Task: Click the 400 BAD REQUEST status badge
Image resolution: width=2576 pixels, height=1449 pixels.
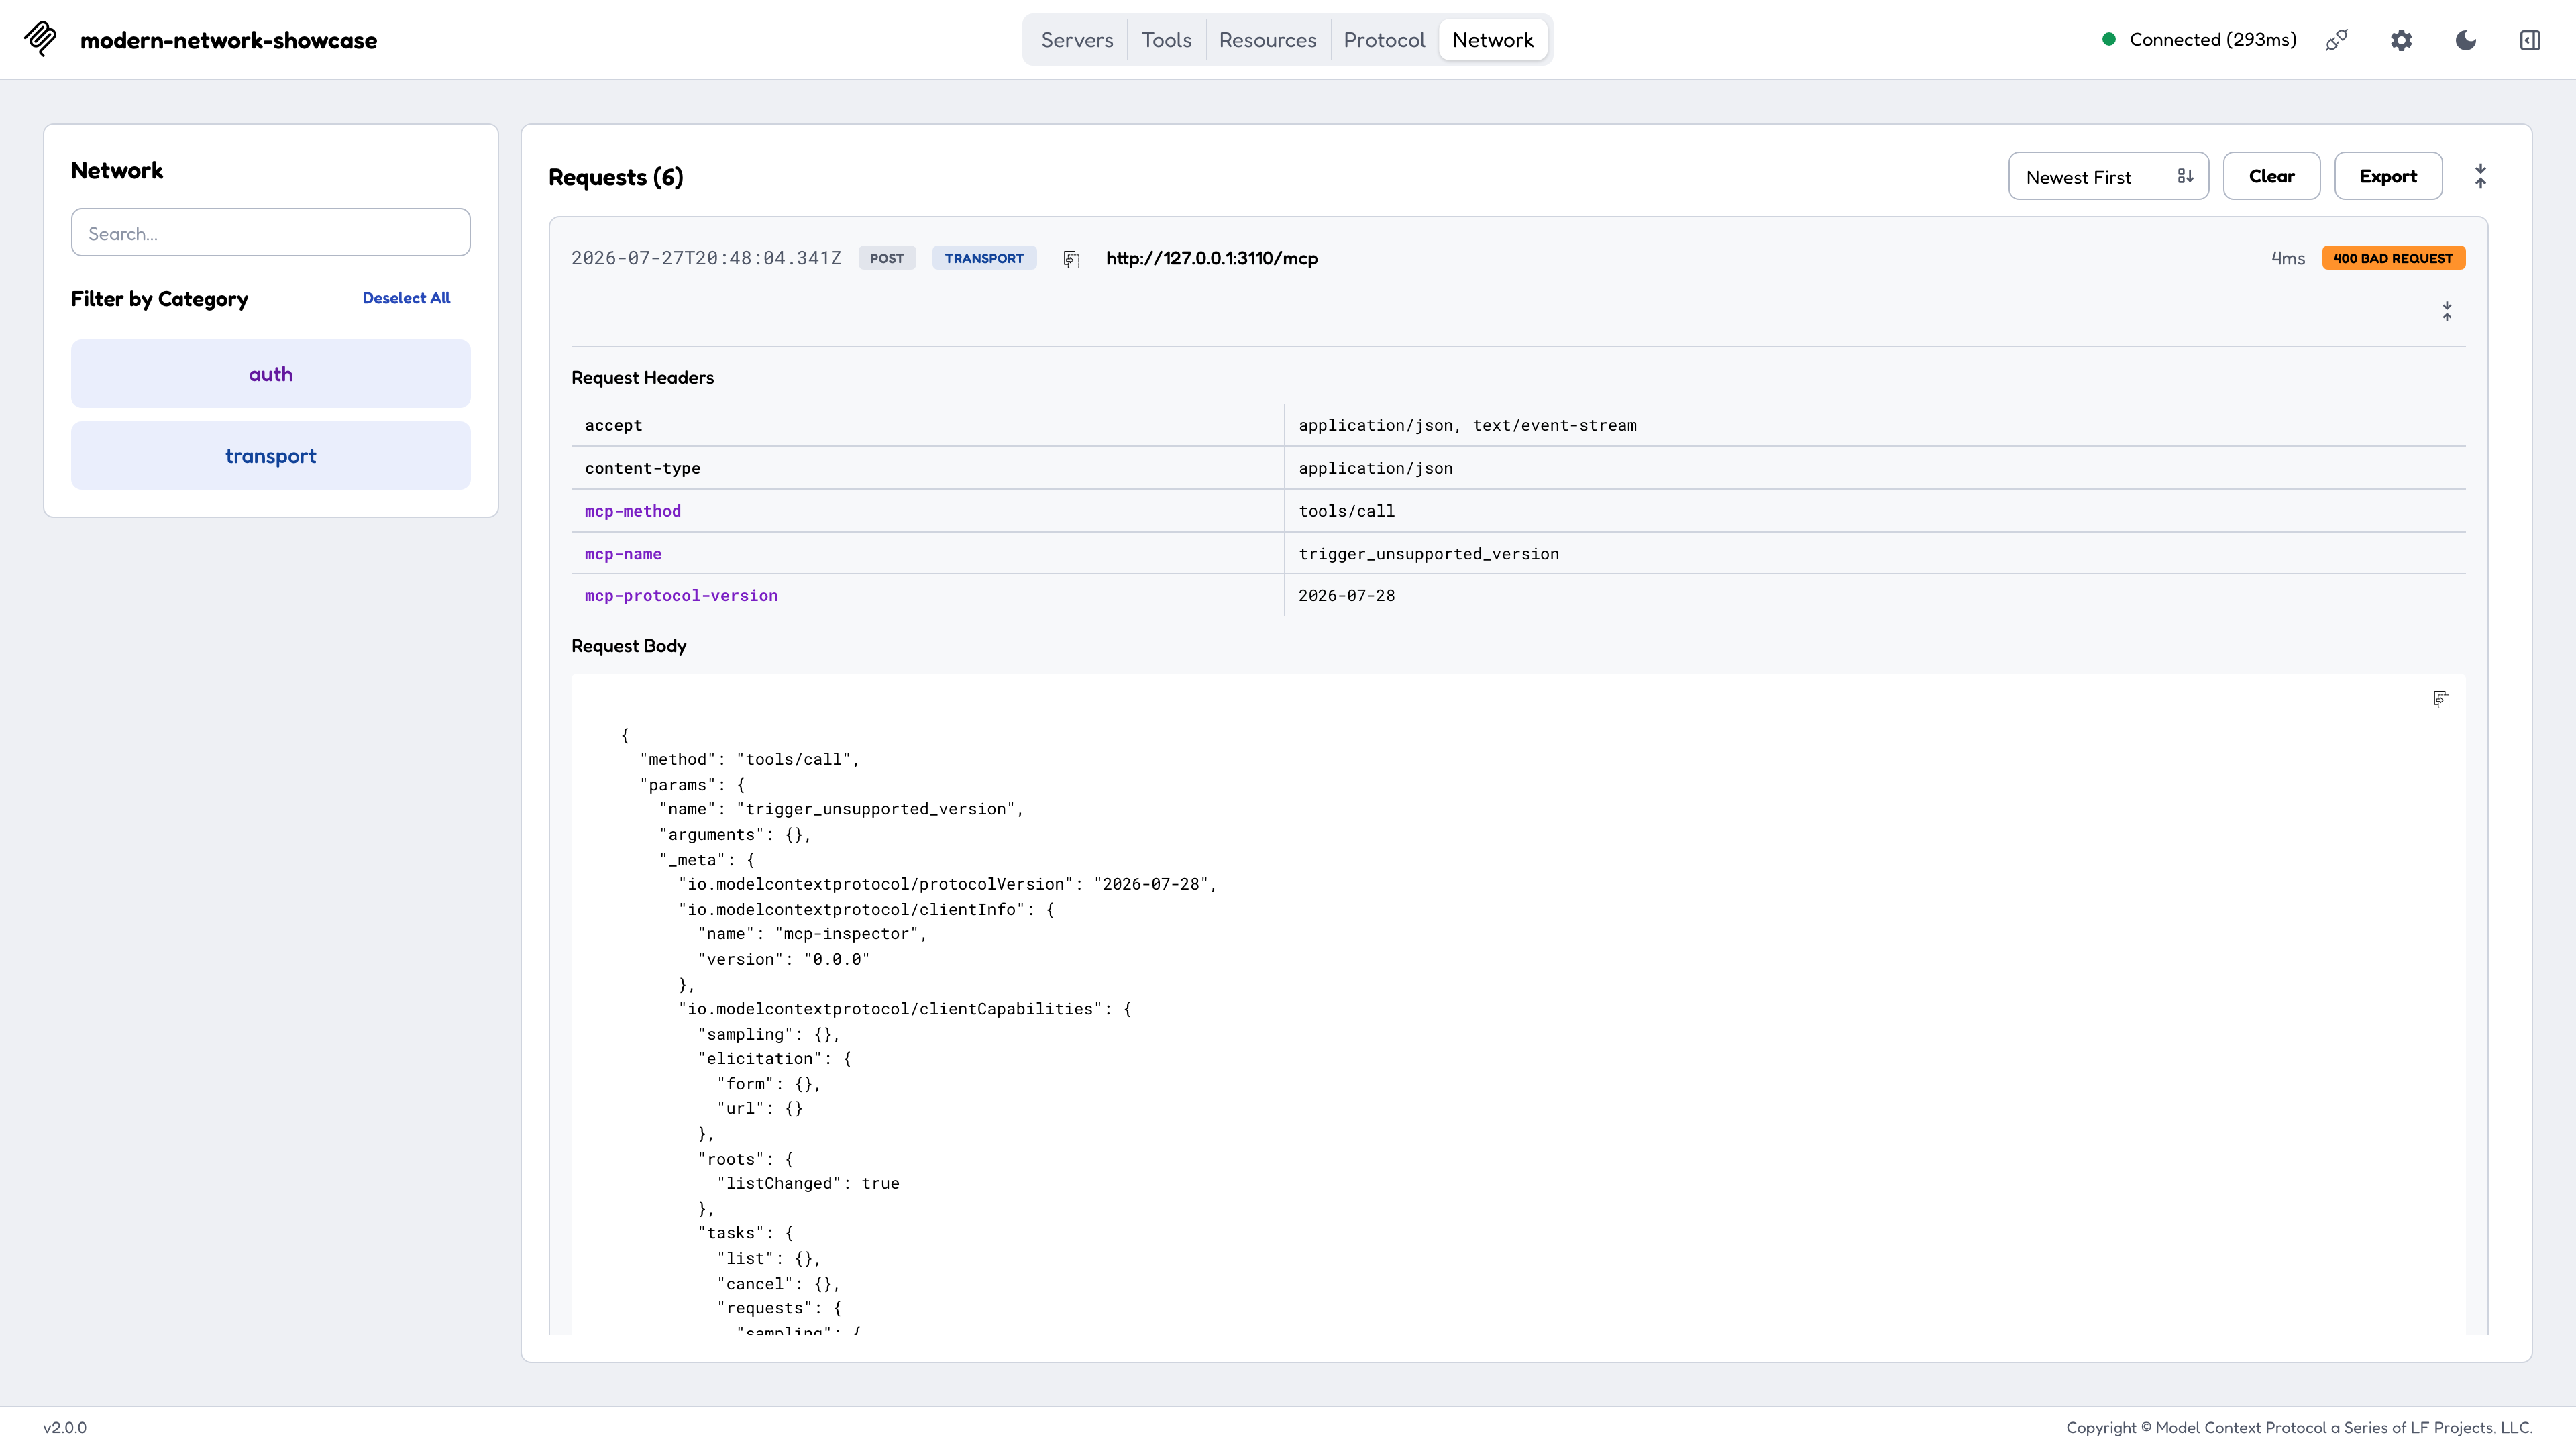Action: click(x=2393, y=258)
